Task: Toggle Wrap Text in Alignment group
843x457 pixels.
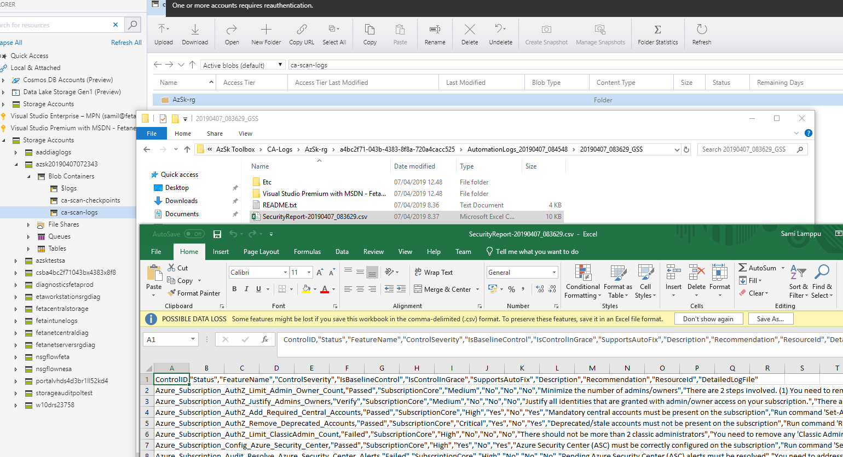Action: coord(434,272)
